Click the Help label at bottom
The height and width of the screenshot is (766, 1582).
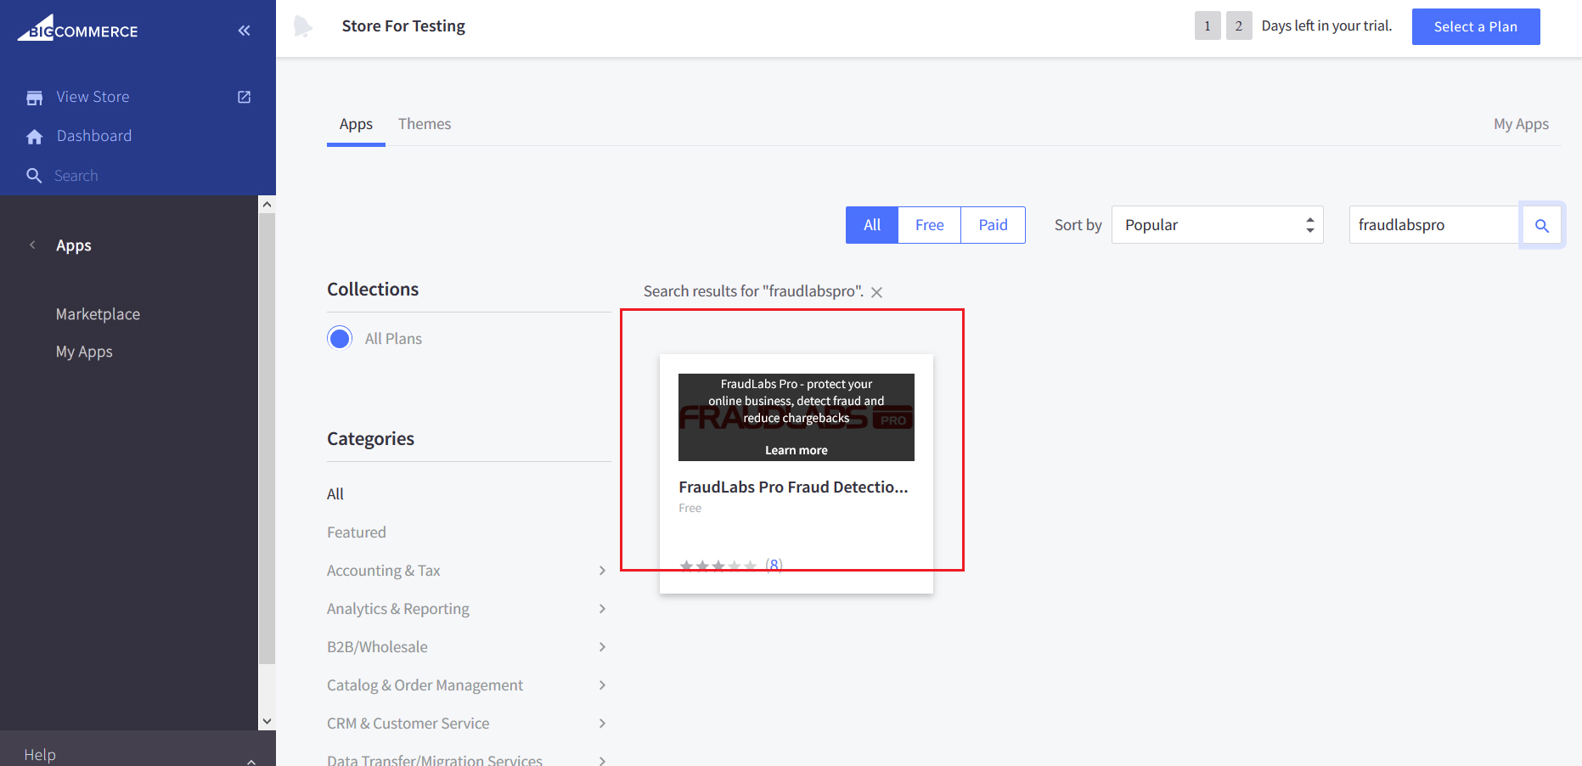[x=40, y=755]
